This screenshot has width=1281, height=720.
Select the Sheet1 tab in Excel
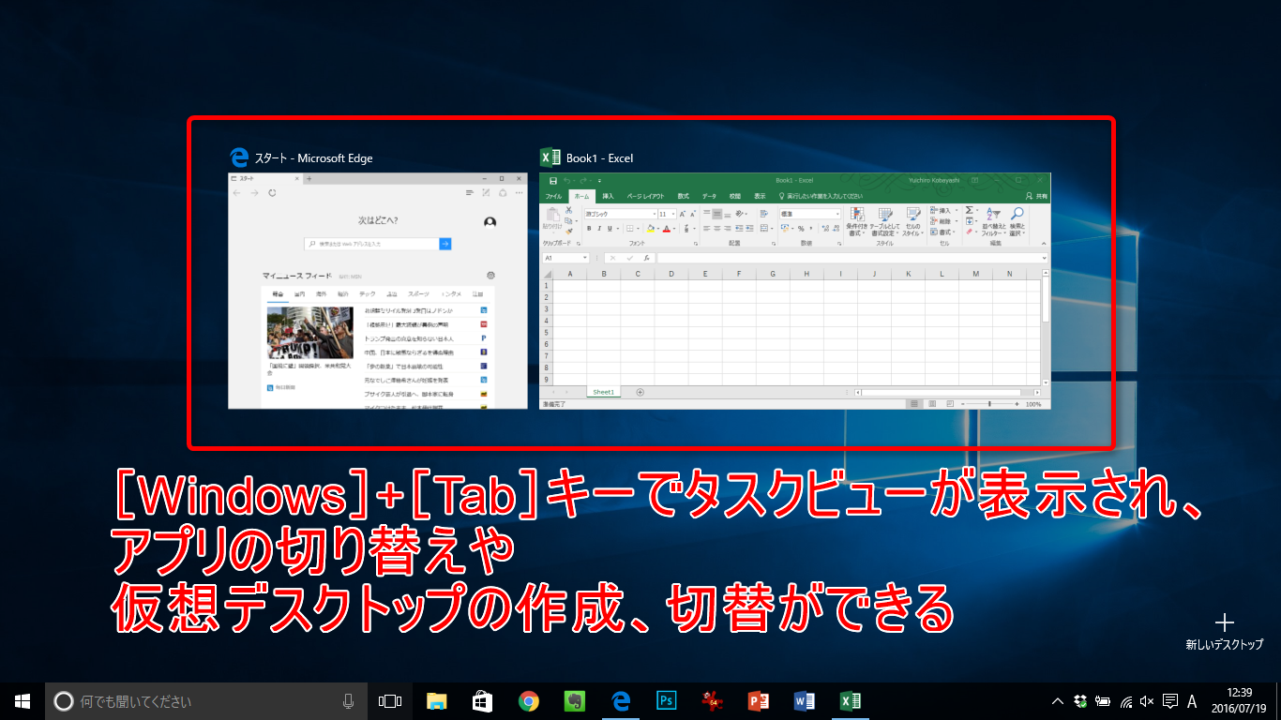603,392
